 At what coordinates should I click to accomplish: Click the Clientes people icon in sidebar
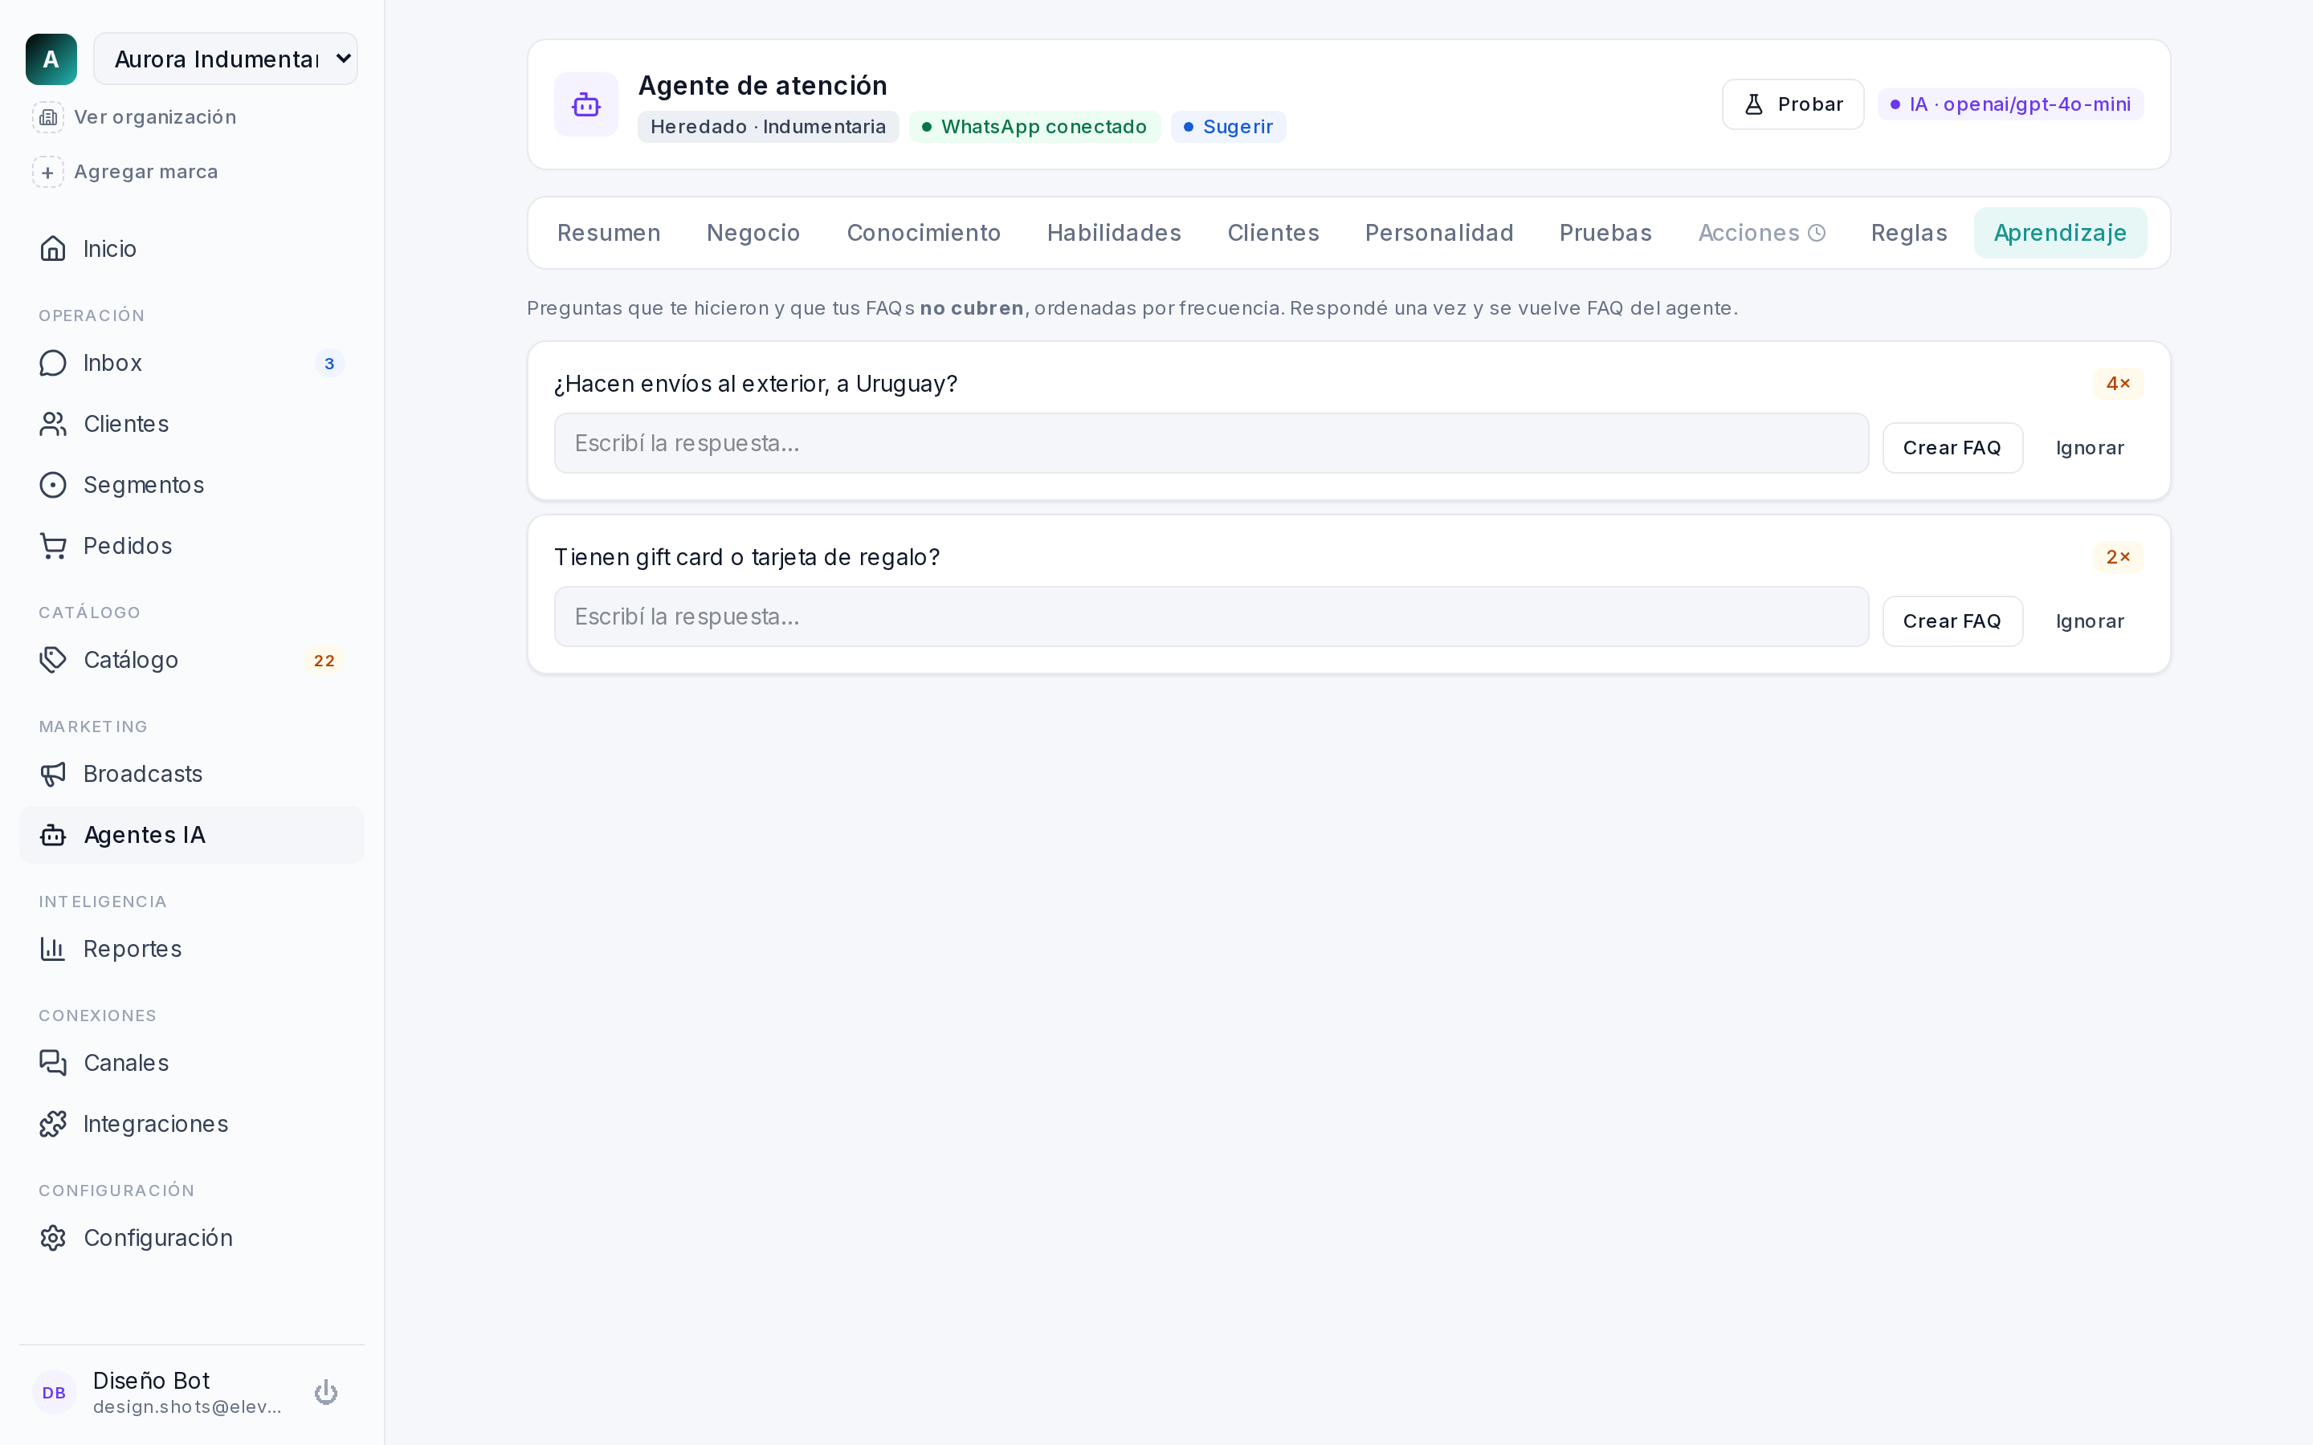click(52, 425)
